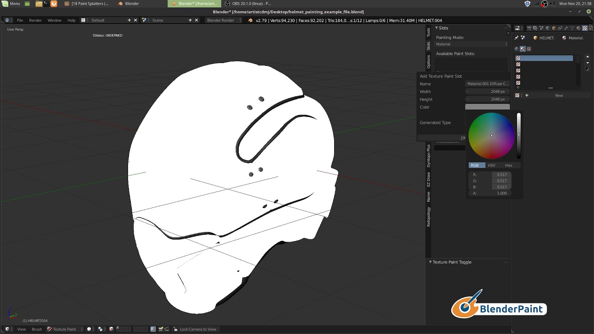This screenshot has width=594, height=334.
Task: Click the pin icon in properties breadcrumb
Action: (517, 38)
